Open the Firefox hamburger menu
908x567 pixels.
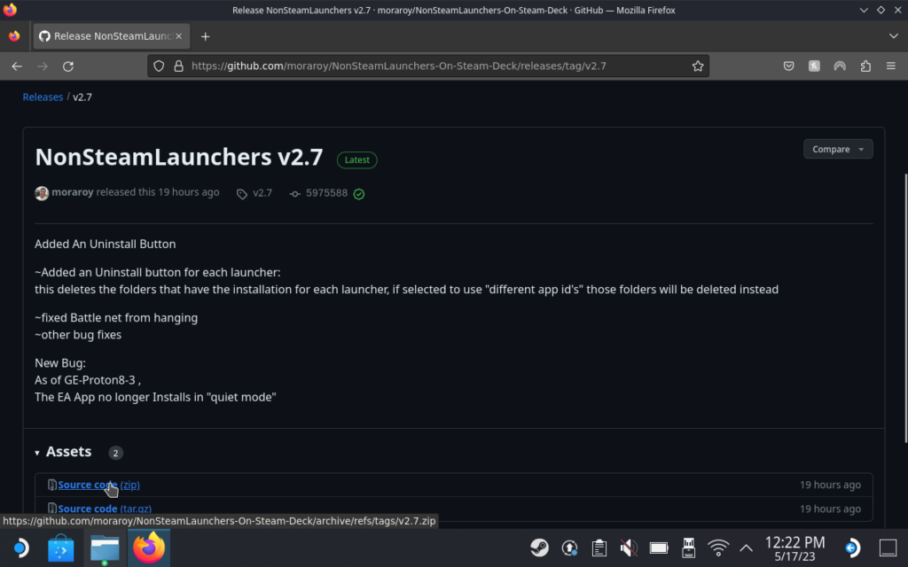[889, 66]
